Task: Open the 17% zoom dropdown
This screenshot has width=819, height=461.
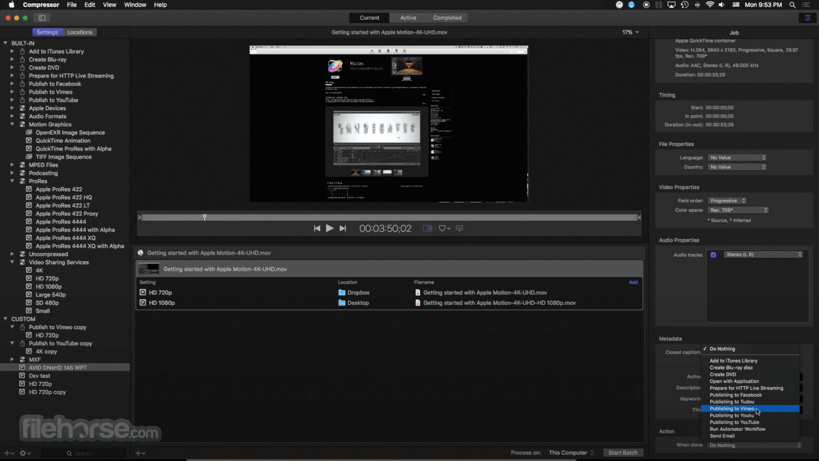Action: (x=630, y=32)
